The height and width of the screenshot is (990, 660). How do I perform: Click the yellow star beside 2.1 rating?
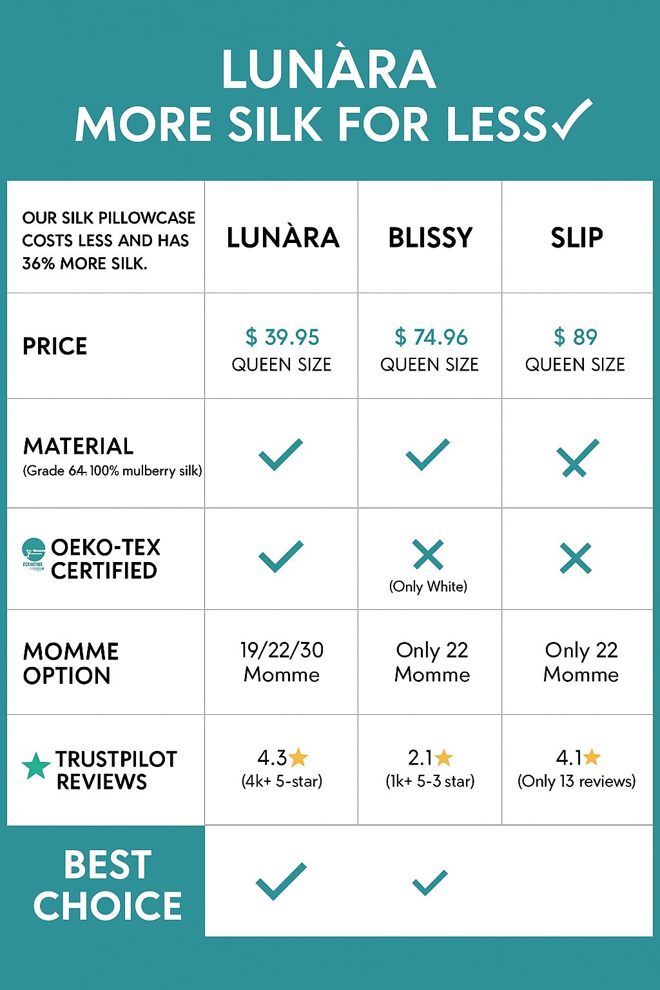click(x=444, y=757)
